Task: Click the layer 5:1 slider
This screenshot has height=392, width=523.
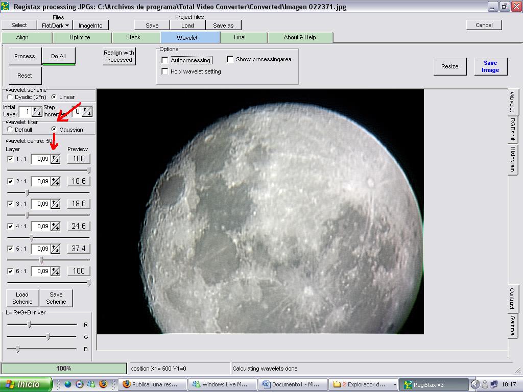Action: (49, 260)
